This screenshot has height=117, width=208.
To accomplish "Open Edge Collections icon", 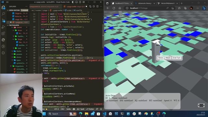I will coord(185,8).
